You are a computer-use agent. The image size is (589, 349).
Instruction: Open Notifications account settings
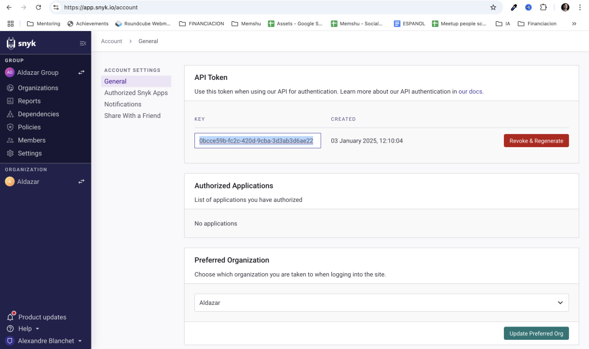click(x=123, y=104)
